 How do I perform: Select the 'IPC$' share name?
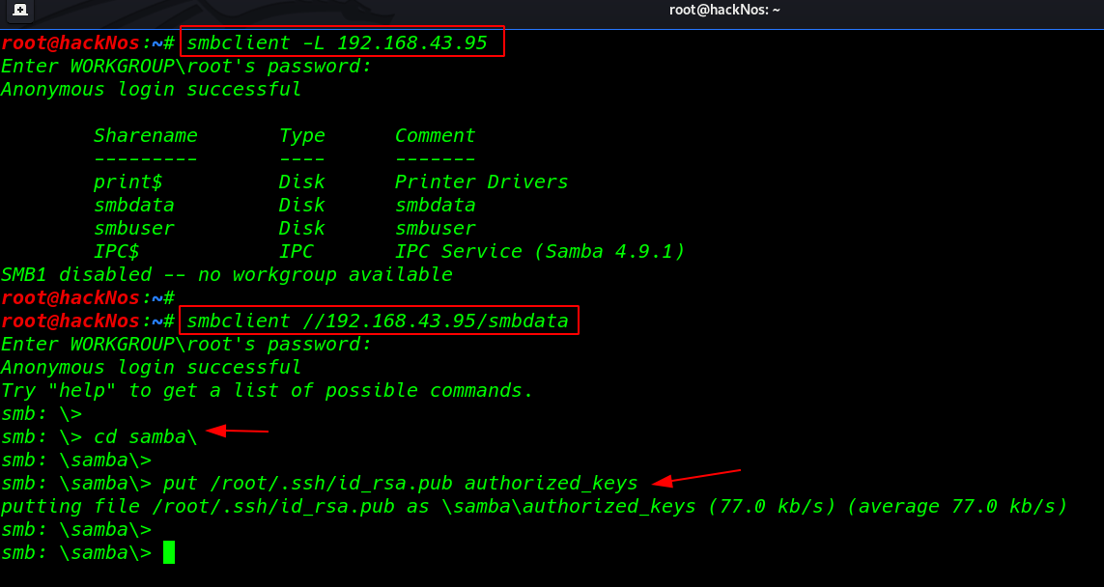[116, 251]
